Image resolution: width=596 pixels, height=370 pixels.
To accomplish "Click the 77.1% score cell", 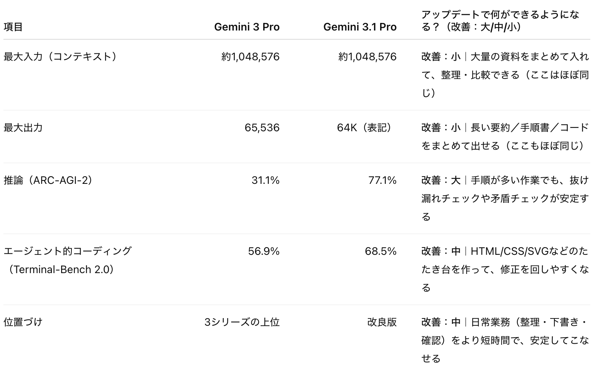I will point(382,180).
